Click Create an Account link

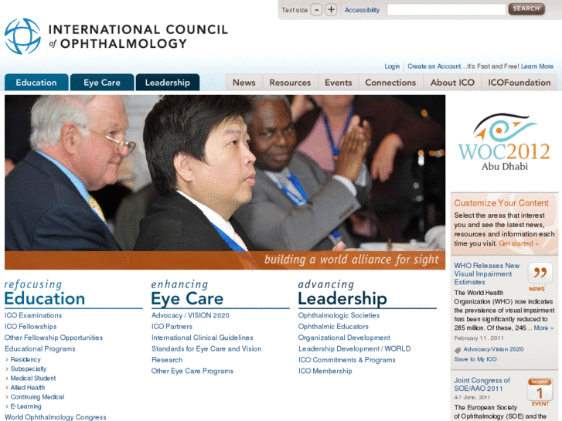[x=434, y=66]
